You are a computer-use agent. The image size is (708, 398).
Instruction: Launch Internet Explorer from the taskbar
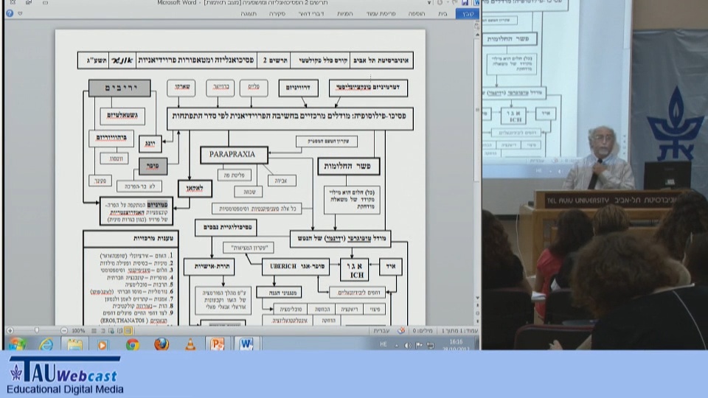pos(46,344)
